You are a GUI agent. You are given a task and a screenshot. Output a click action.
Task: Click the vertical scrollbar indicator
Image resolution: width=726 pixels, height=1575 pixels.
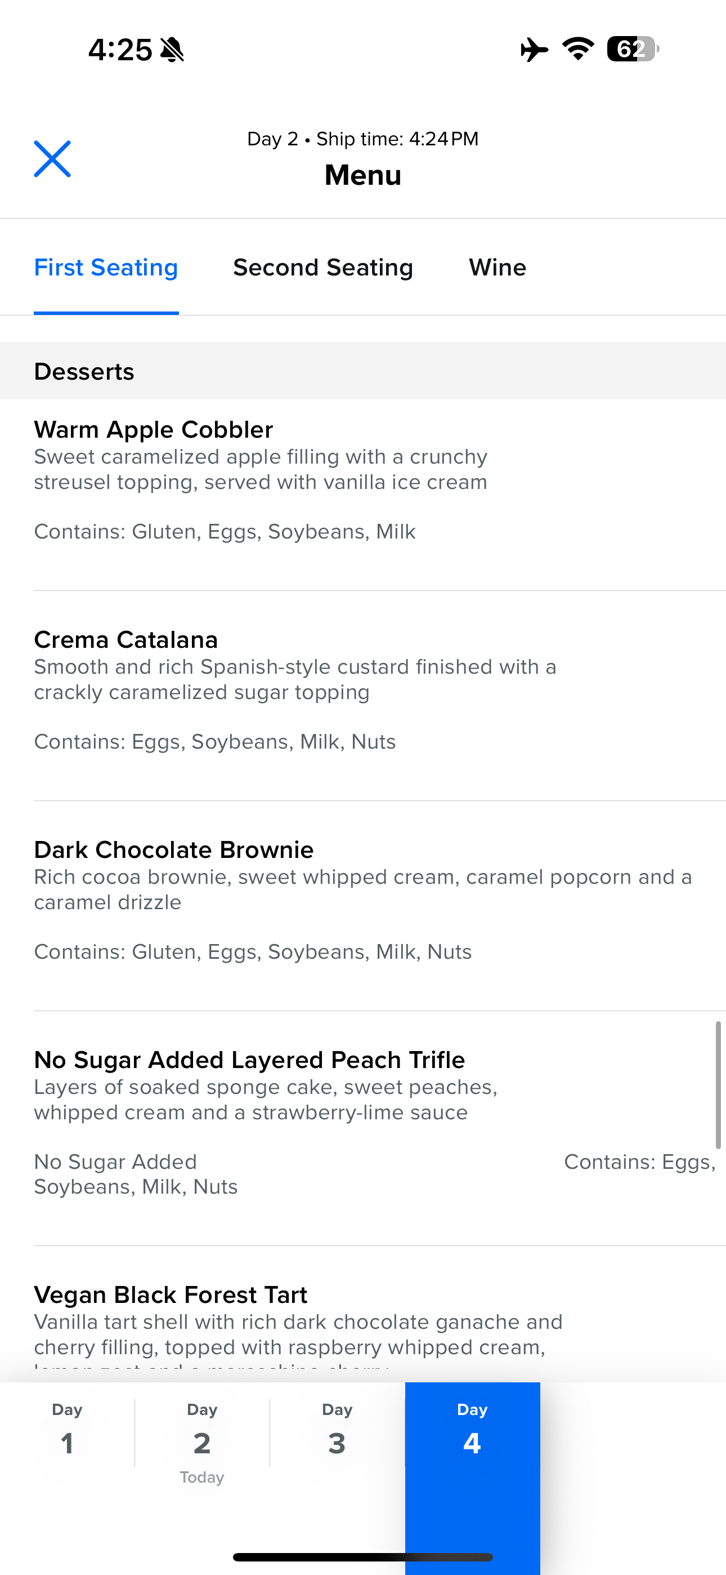point(718,1085)
